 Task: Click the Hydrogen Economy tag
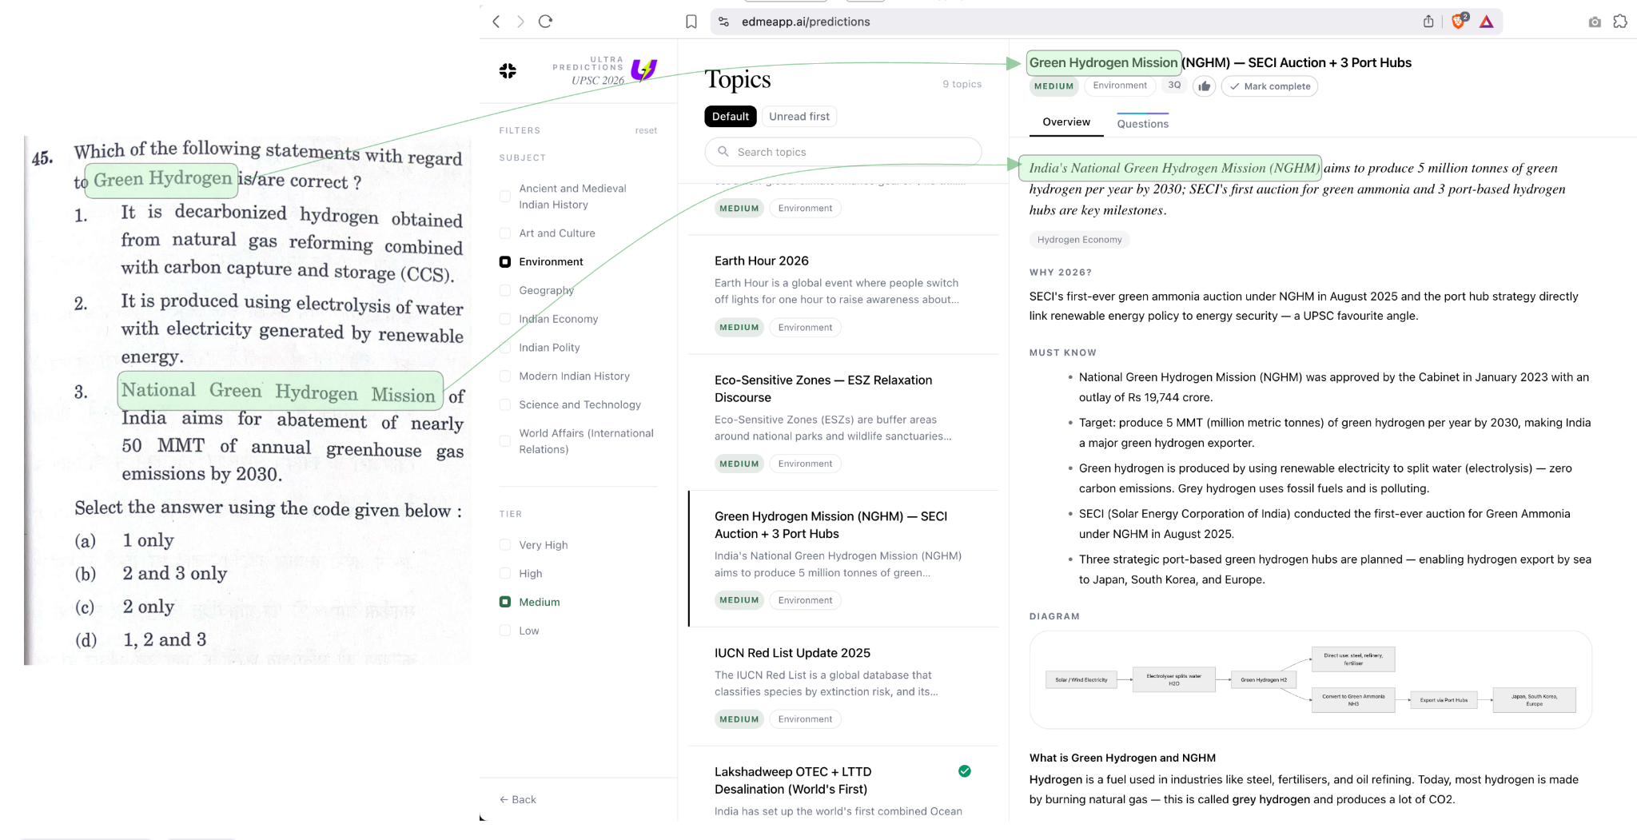coord(1079,240)
